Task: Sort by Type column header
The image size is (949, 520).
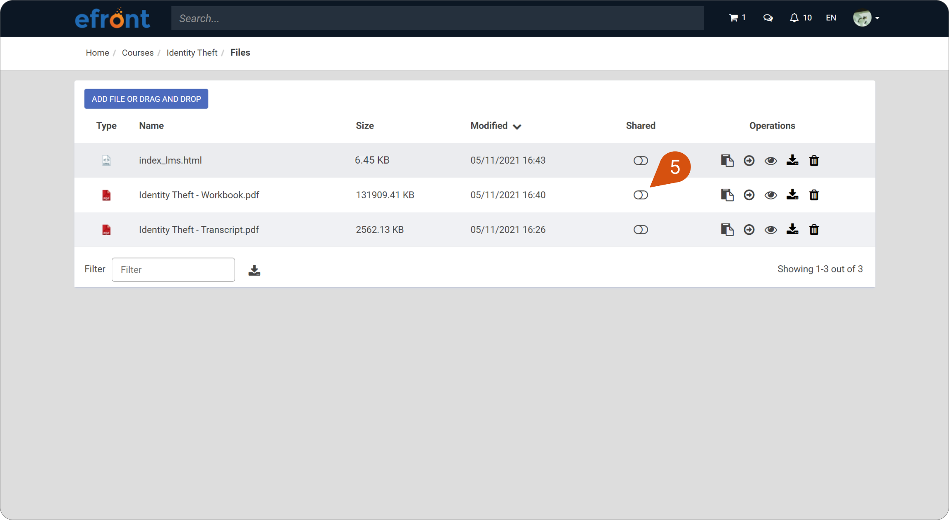Action: 106,126
